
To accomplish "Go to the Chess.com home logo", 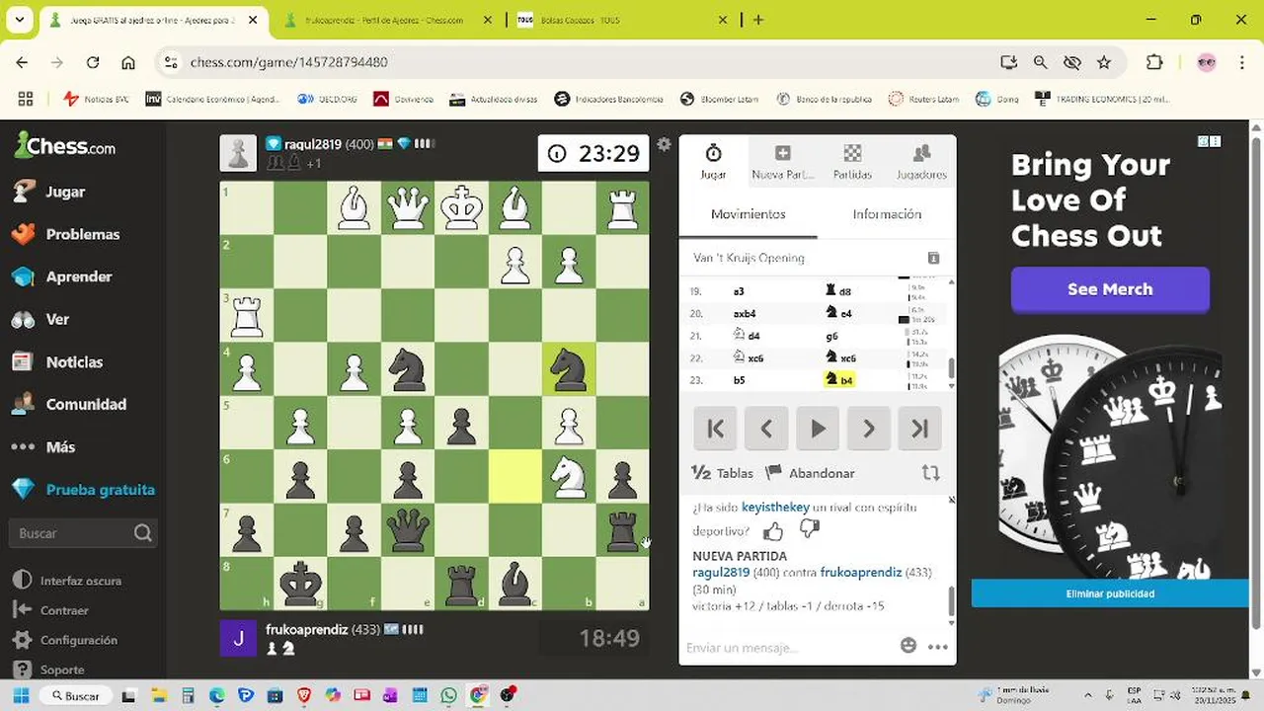I will click(65, 146).
